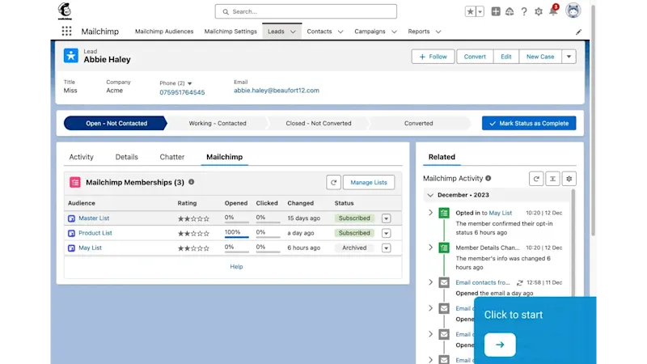Click the info icon next to Mailchimp Memberships

192,182
